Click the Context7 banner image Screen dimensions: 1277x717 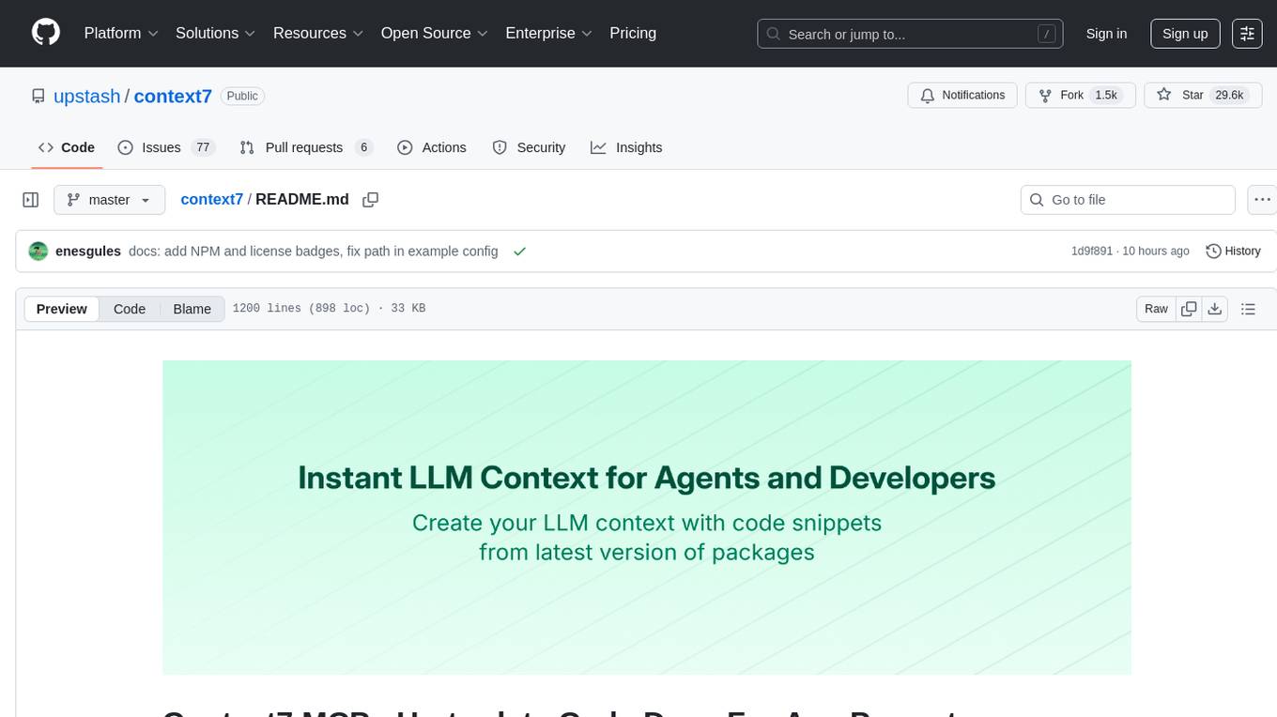[647, 517]
